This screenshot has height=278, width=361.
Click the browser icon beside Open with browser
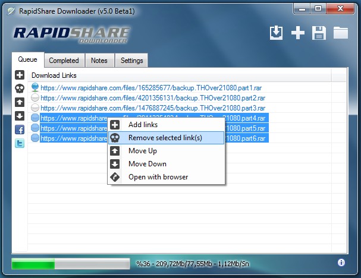(115, 177)
